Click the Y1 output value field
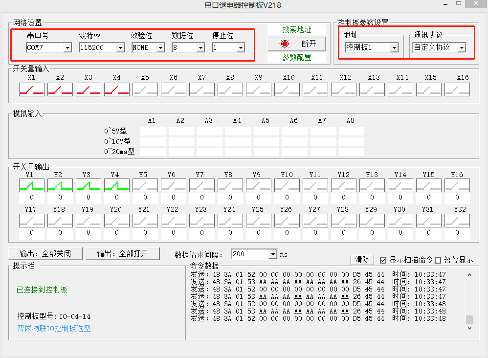 pyautogui.click(x=32, y=198)
